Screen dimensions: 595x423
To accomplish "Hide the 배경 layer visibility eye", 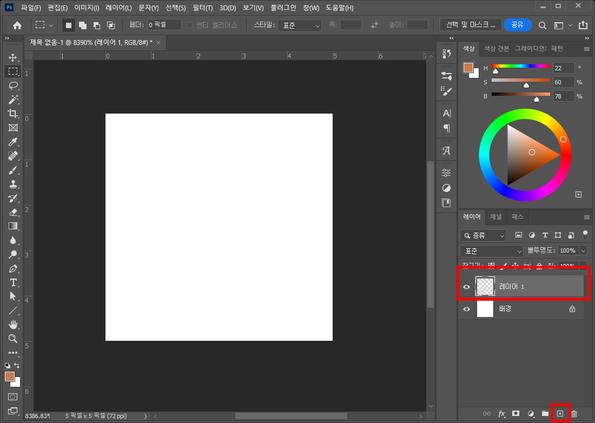I will tap(466, 309).
